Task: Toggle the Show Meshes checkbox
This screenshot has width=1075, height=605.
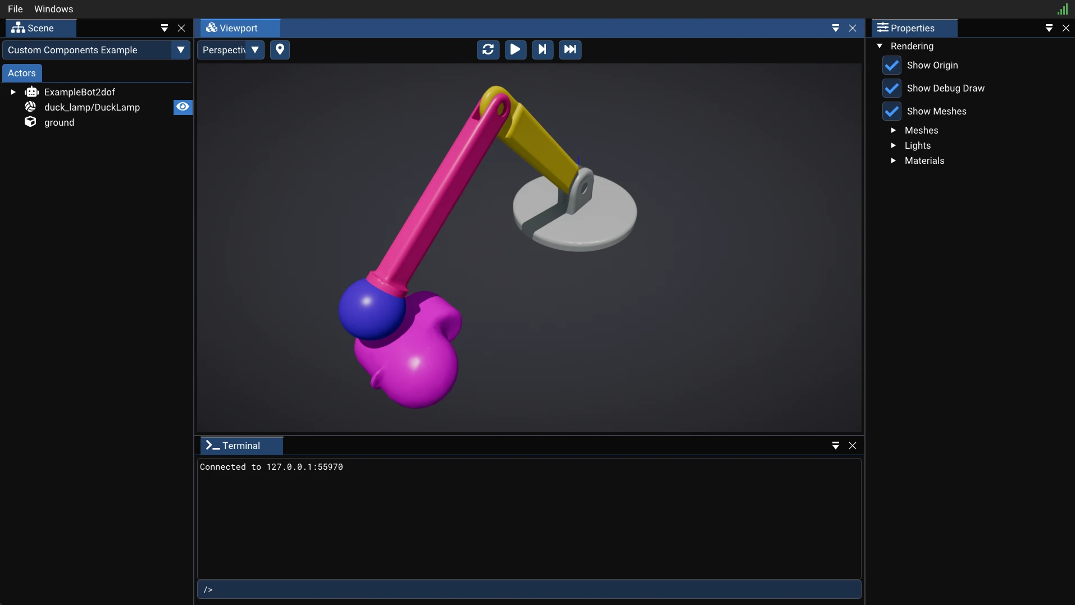Action: point(892,111)
